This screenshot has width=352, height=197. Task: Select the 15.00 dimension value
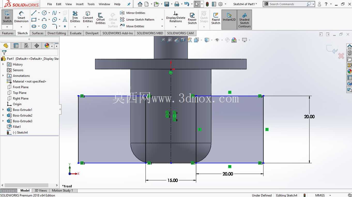(172, 180)
